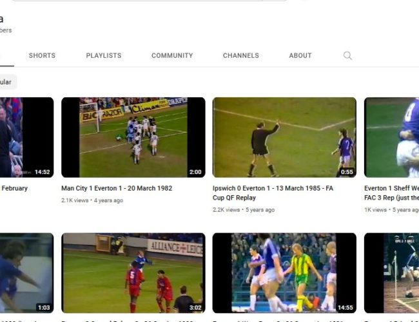Open the Shorts tab
The width and height of the screenshot is (419, 322).
point(42,56)
